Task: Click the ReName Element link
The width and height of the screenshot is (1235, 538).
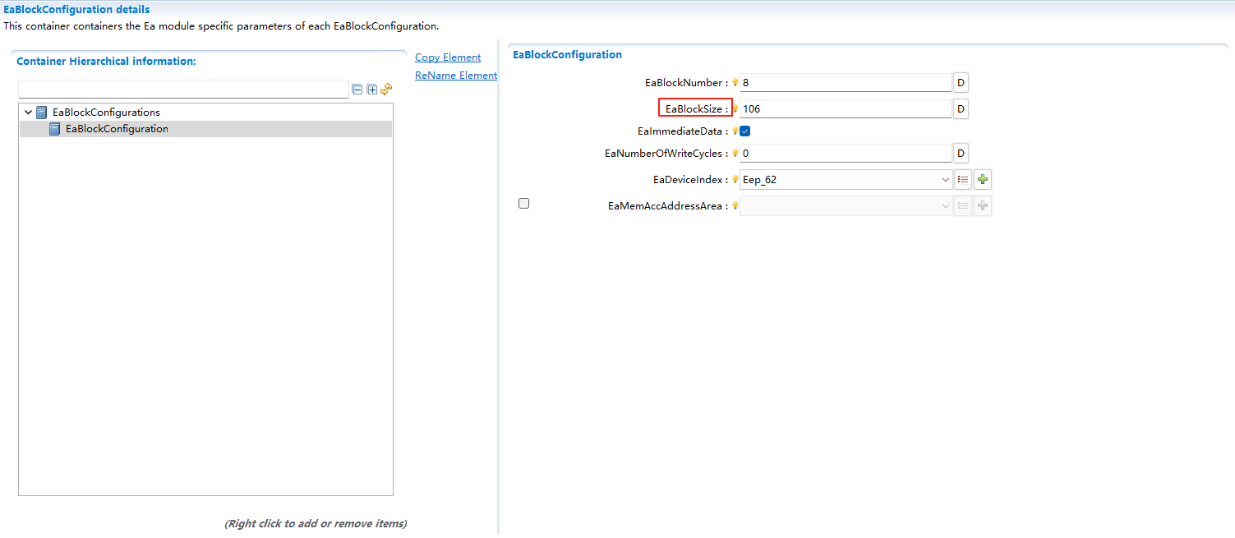Action: (x=455, y=75)
